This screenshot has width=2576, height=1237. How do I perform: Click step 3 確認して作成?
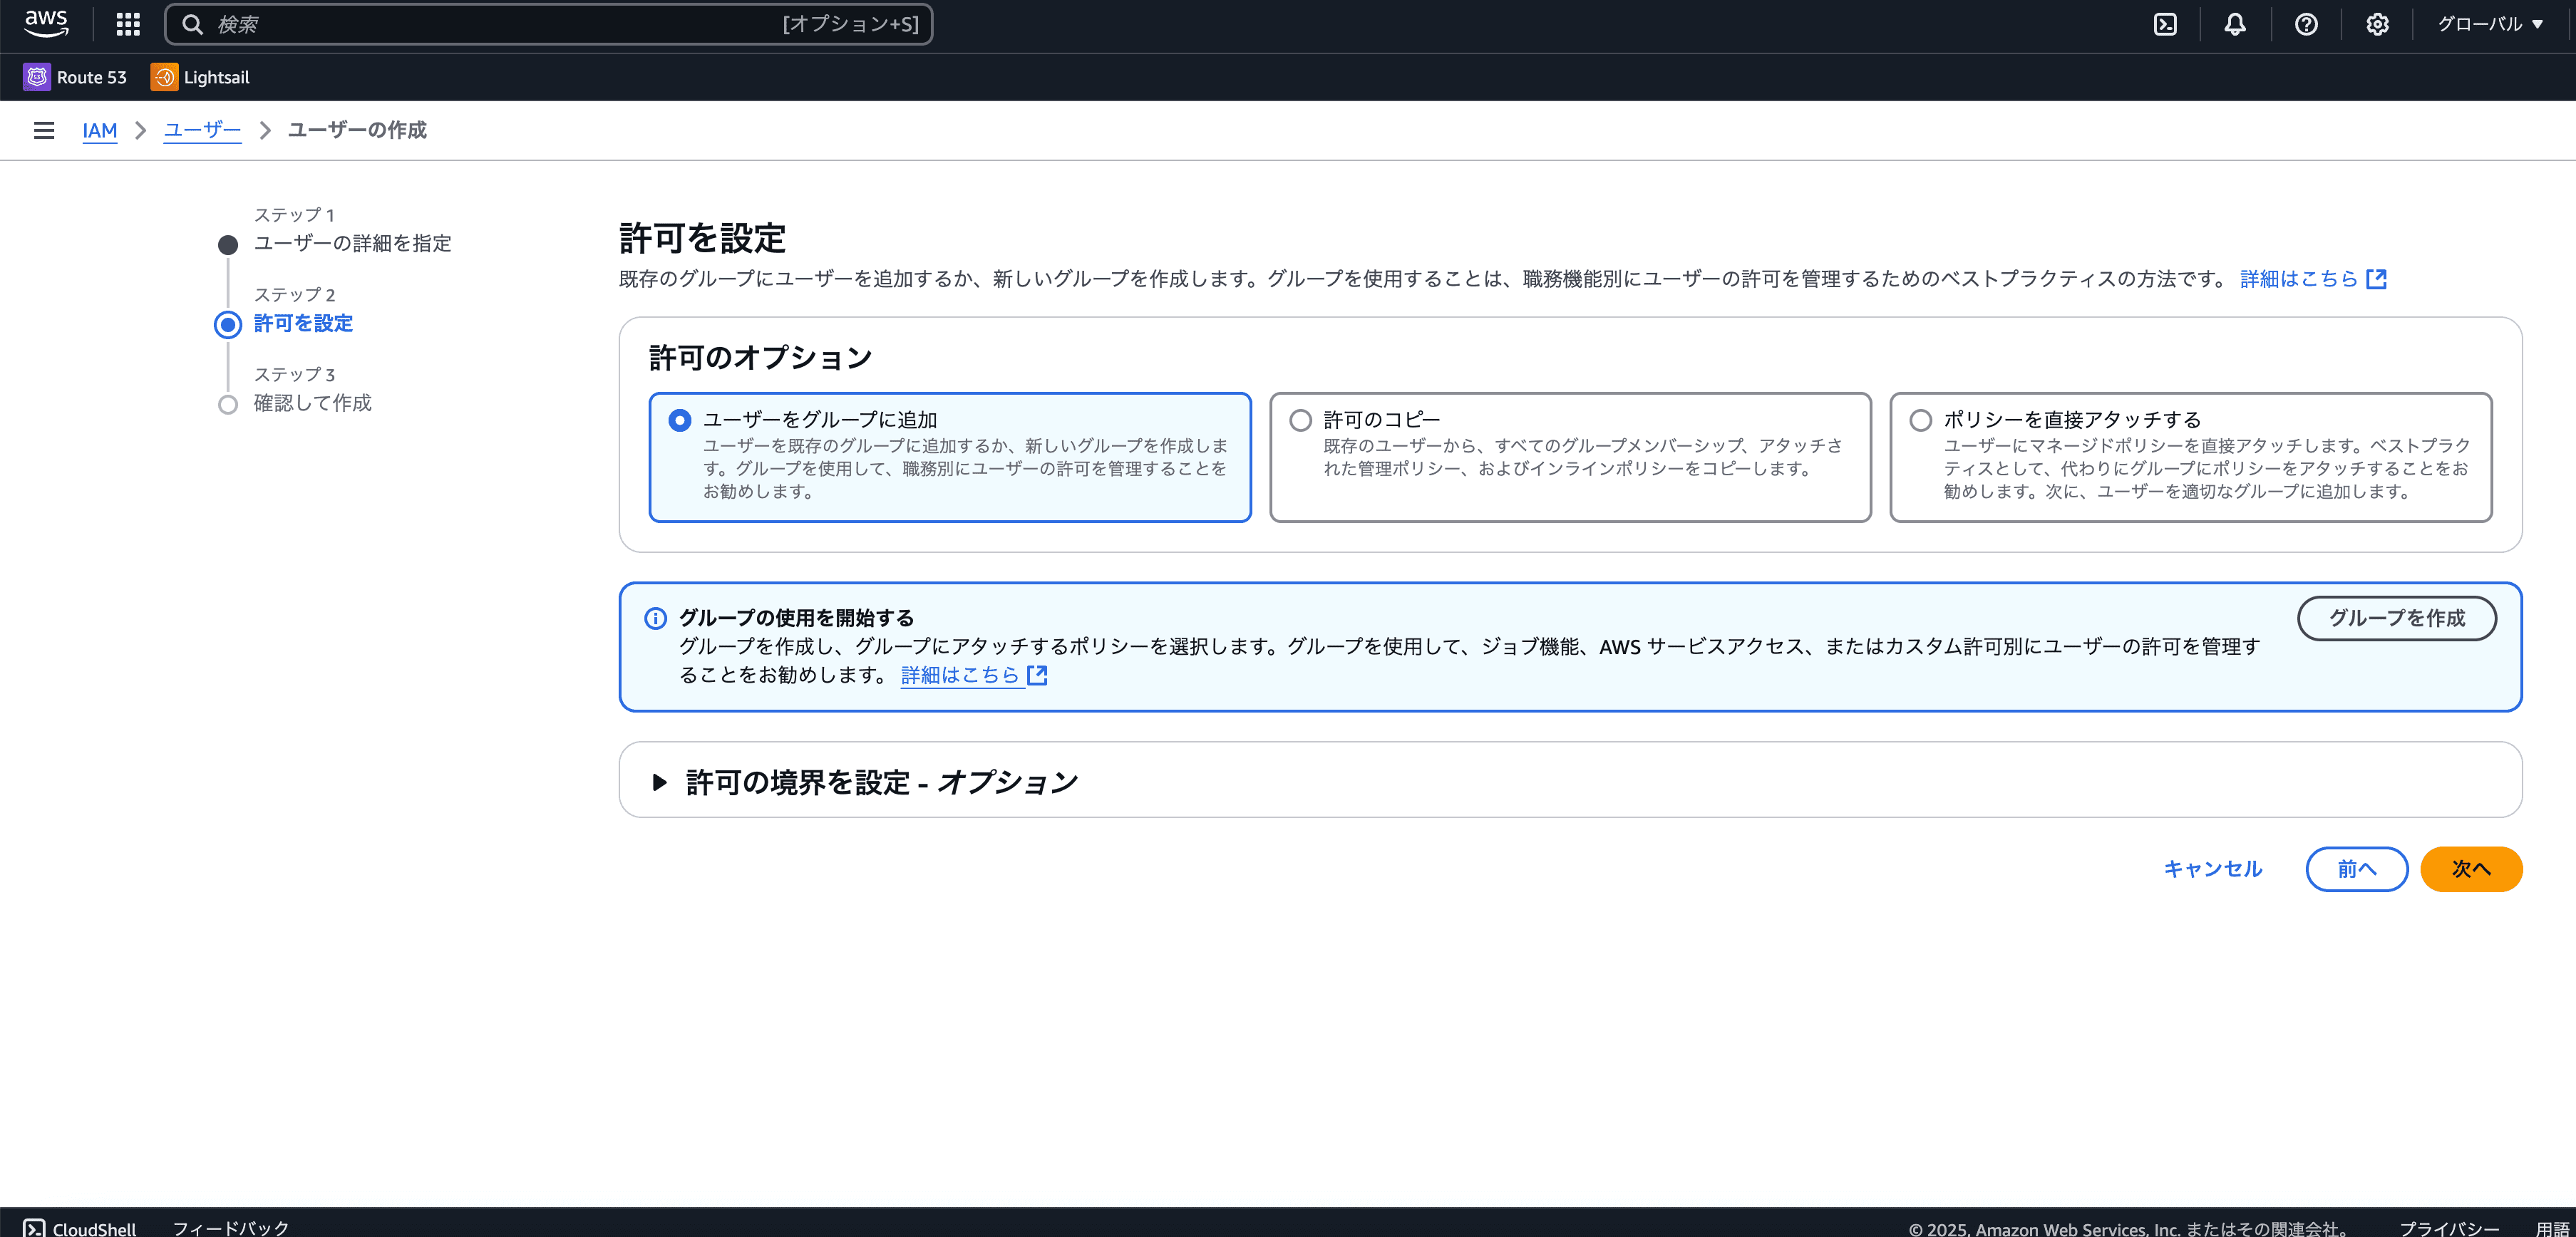coord(312,403)
